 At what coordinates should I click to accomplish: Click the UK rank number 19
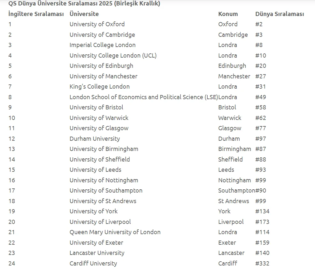pyautogui.click(x=12, y=211)
